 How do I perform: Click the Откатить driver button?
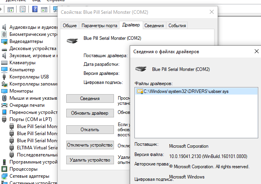click(x=90, y=129)
